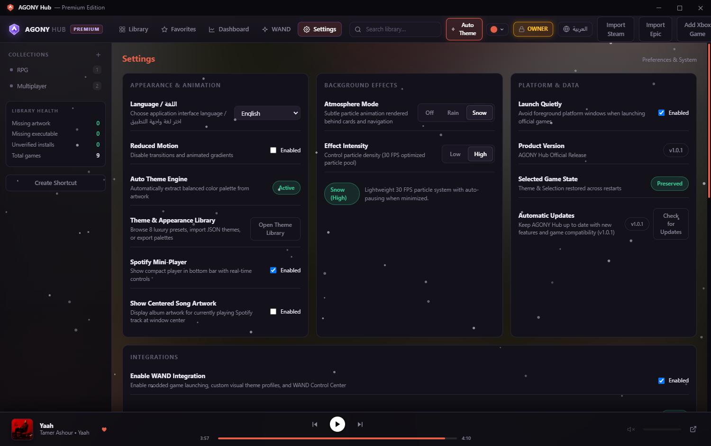Viewport: 711px width, 446px height.
Task: Select the Settings tab
Action: (320, 29)
